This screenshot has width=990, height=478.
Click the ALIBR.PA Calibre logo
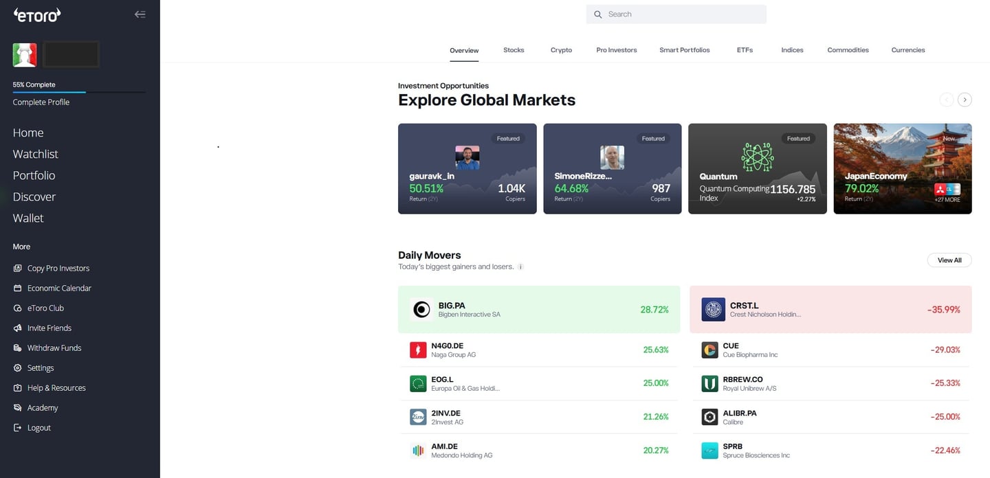tap(709, 417)
